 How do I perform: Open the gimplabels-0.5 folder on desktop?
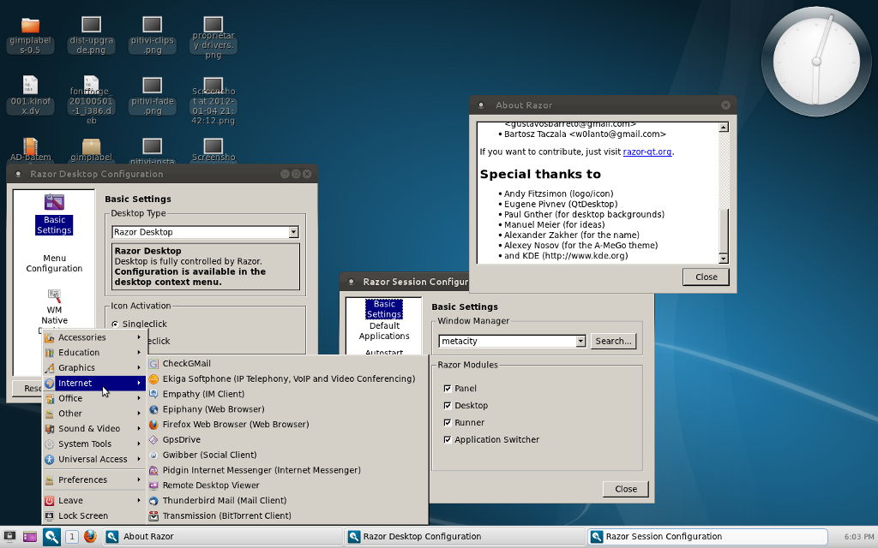[30, 26]
